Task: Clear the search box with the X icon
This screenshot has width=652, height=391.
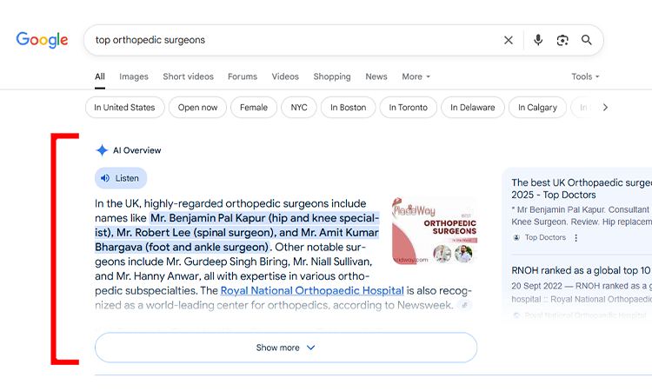Action: coord(509,40)
